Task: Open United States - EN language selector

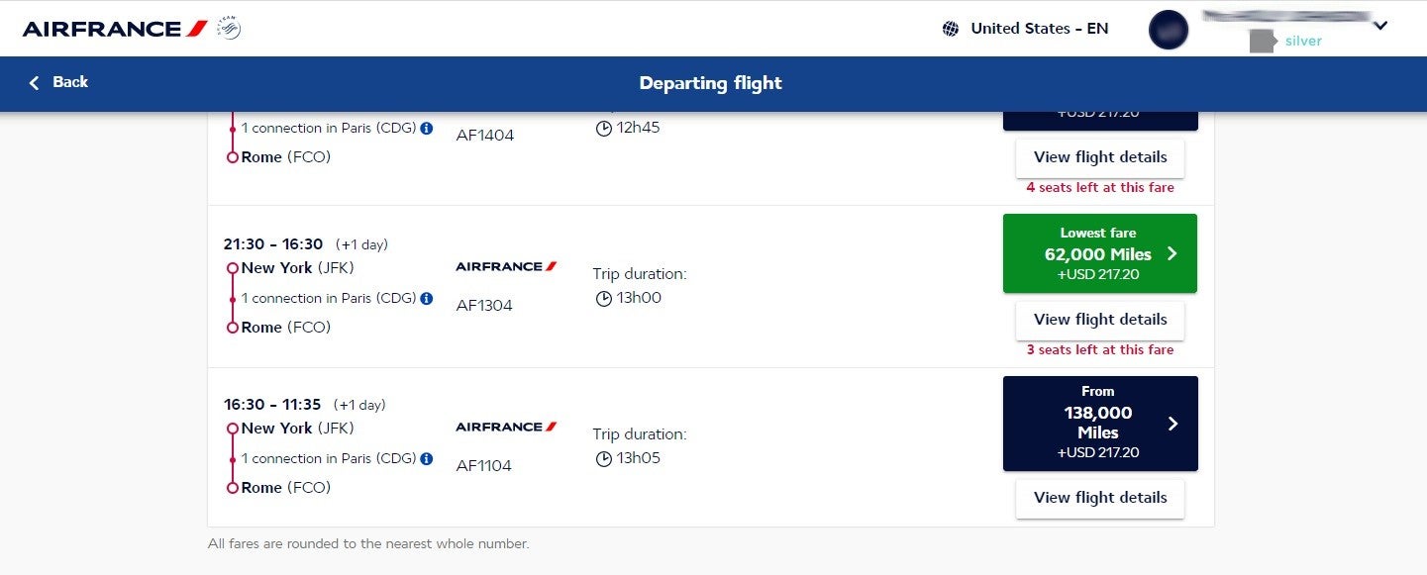Action: 1039,29
